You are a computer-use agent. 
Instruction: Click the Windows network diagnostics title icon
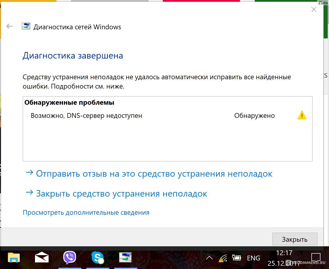26,26
